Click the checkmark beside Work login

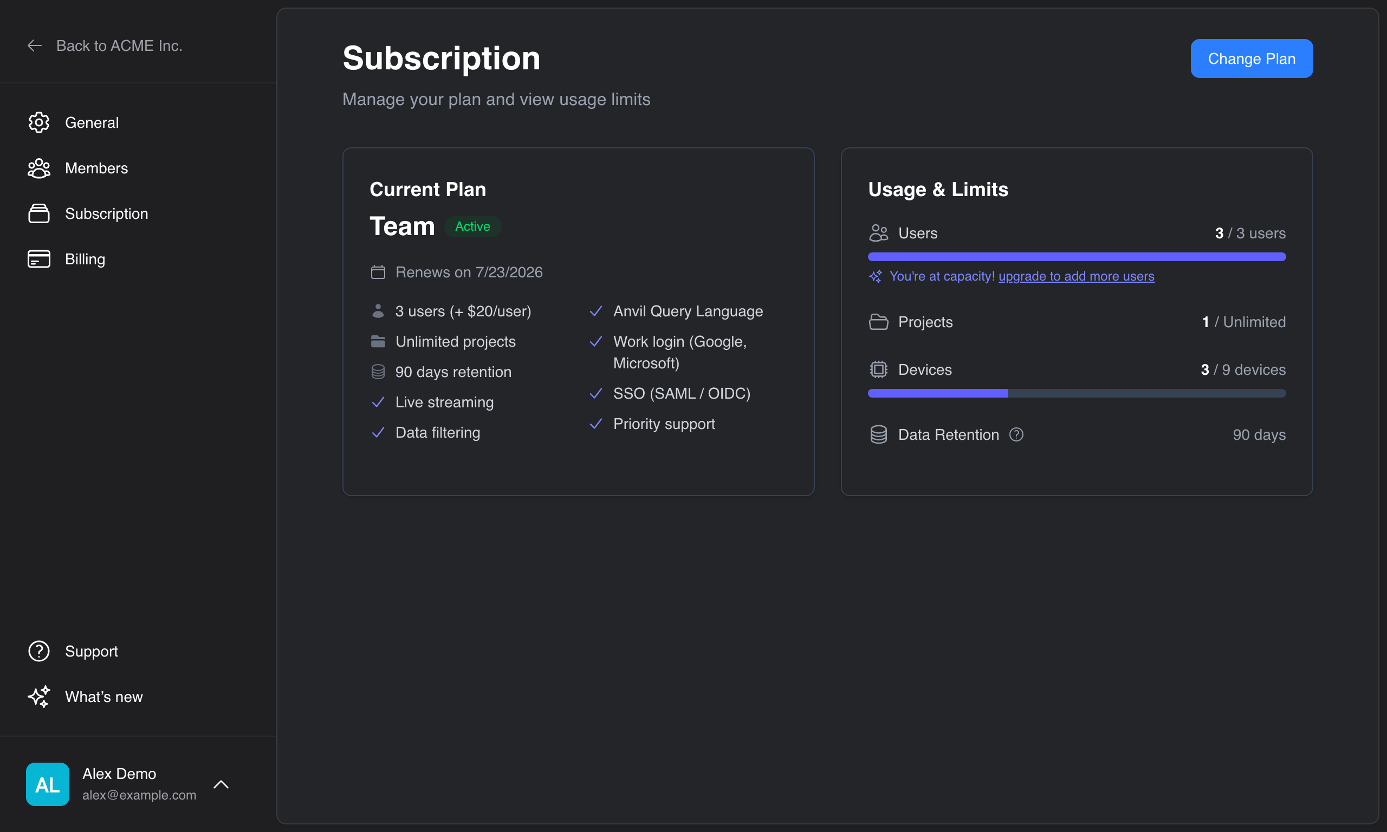596,341
